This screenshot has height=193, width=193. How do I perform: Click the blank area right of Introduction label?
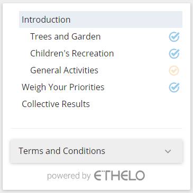[126, 20]
